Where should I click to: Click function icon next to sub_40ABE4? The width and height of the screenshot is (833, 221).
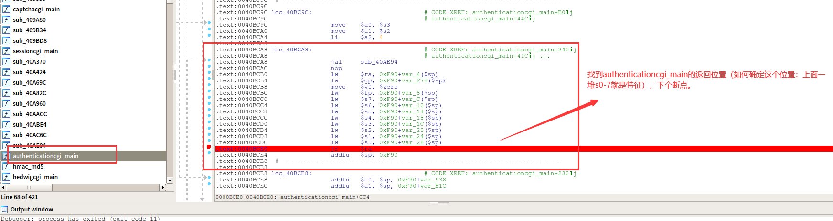click(x=6, y=124)
